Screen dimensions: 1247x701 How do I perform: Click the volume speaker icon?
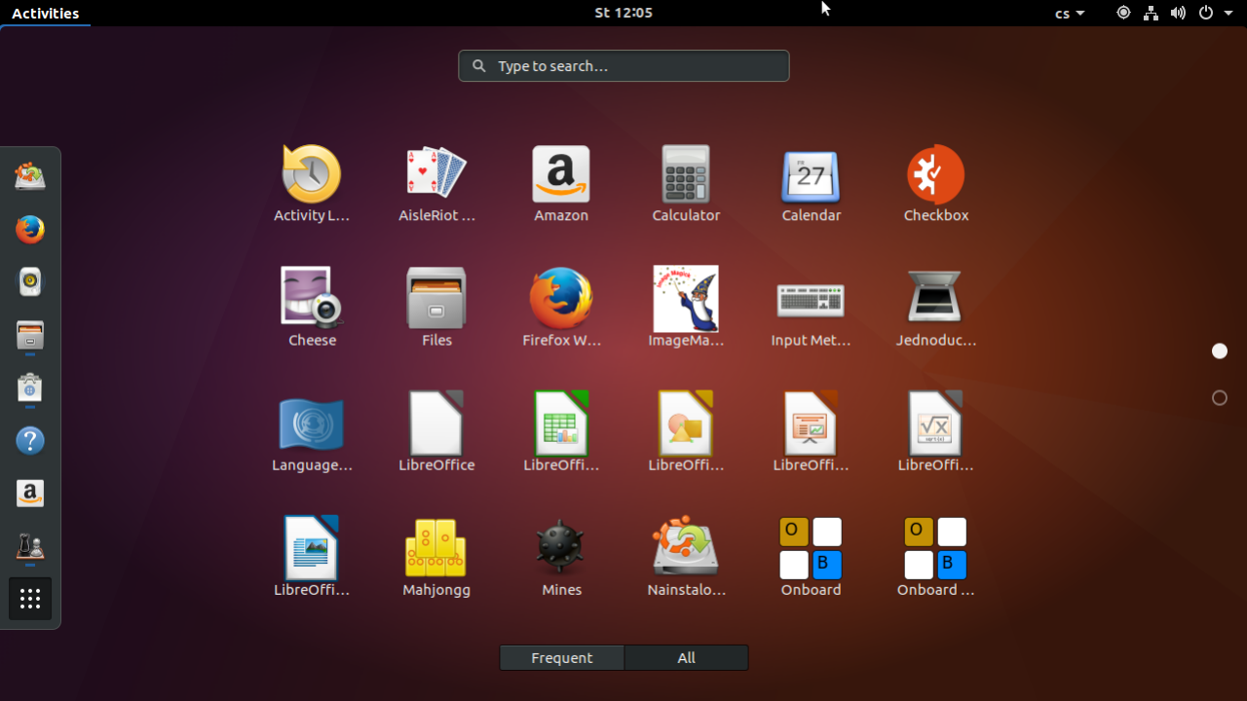(1178, 13)
